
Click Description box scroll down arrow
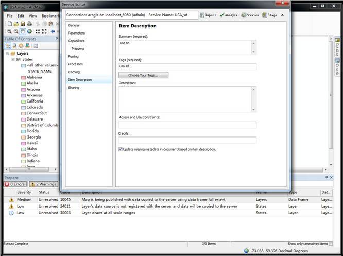[x=253, y=109]
